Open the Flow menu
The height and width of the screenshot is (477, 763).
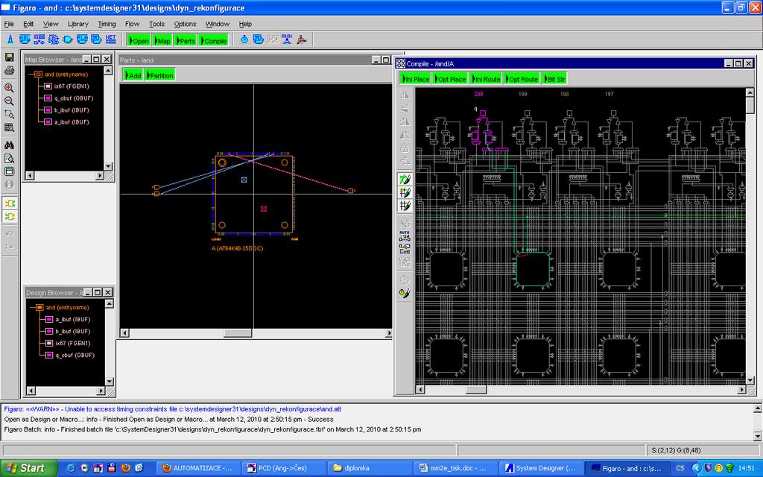pyautogui.click(x=132, y=24)
